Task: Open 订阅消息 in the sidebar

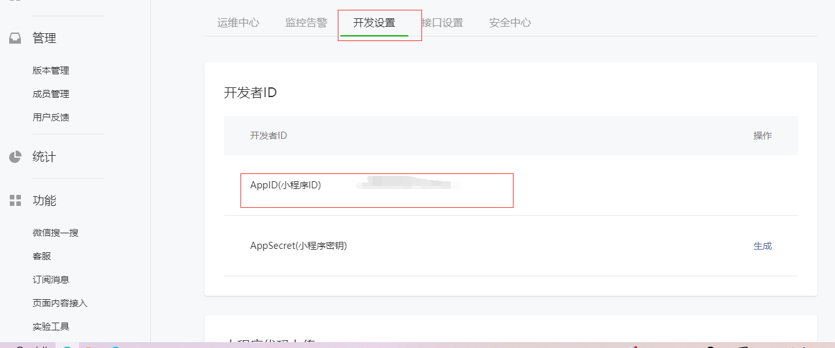Action: 51,280
